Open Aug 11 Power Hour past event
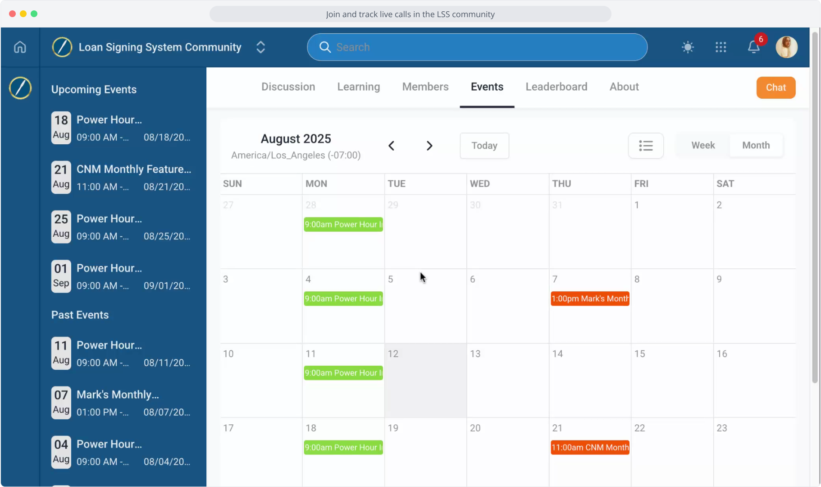Viewport: 821px width, 487px height. point(122,354)
